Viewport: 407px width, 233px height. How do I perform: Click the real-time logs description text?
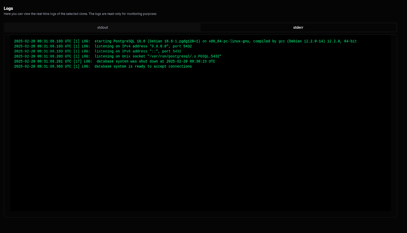[80, 14]
